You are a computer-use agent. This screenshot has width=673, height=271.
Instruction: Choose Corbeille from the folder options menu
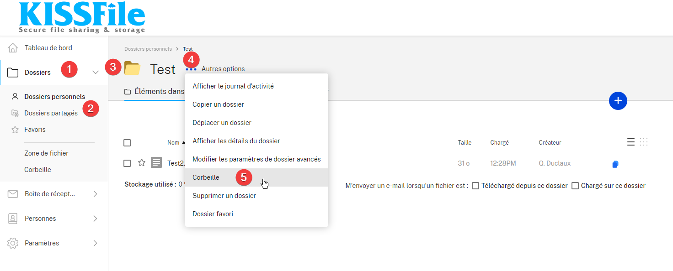pyautogui.click(x=205, y=177)
